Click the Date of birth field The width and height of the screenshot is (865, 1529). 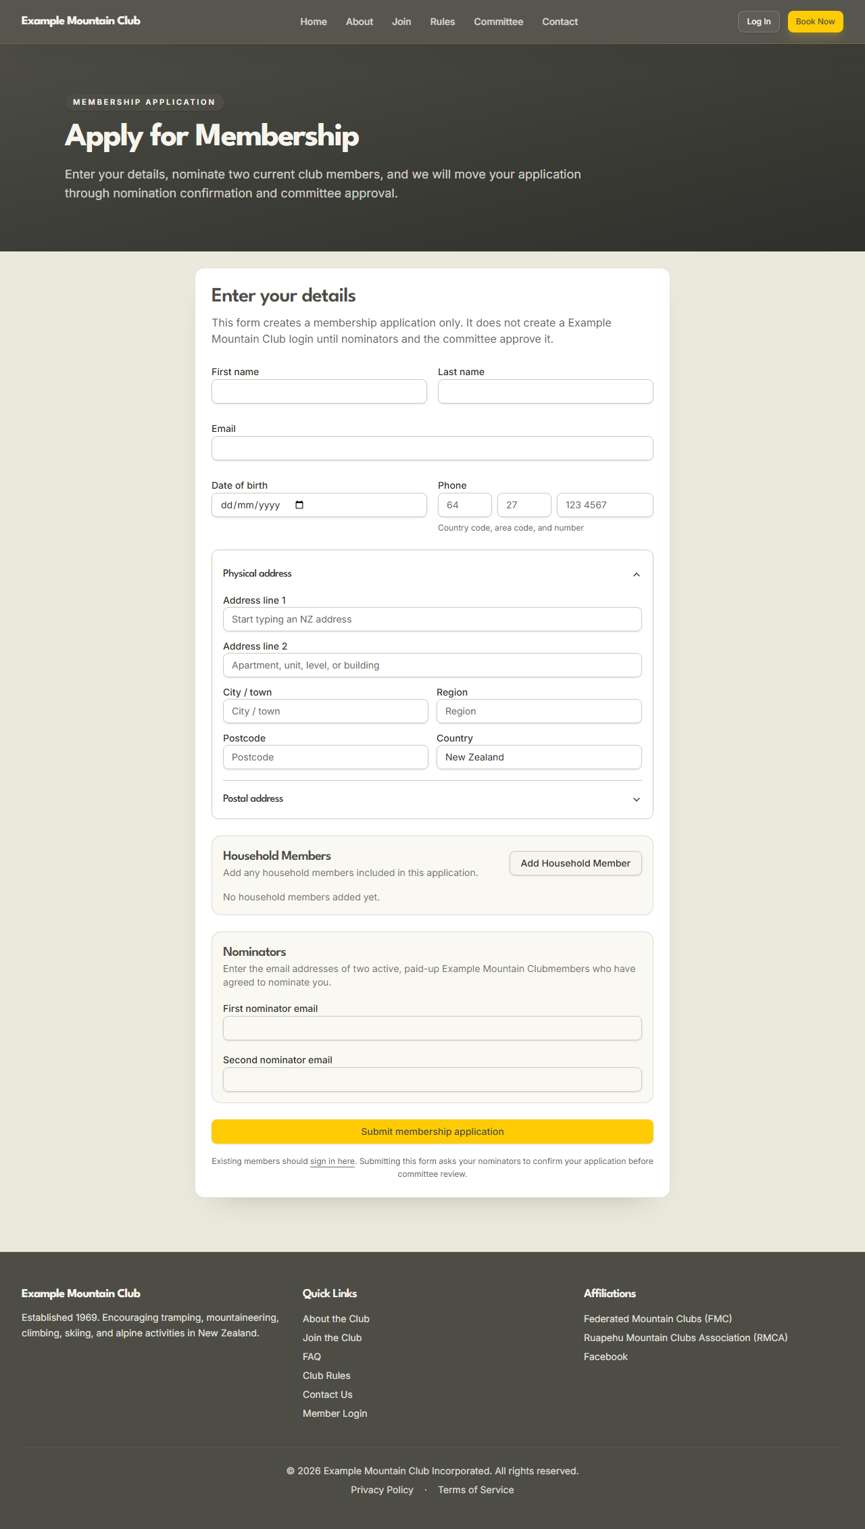(x=319, y=505)
